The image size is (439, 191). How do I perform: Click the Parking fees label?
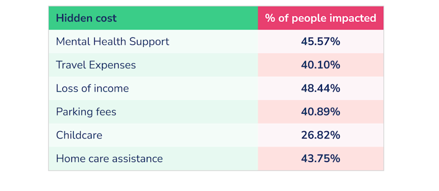point(86,112)
